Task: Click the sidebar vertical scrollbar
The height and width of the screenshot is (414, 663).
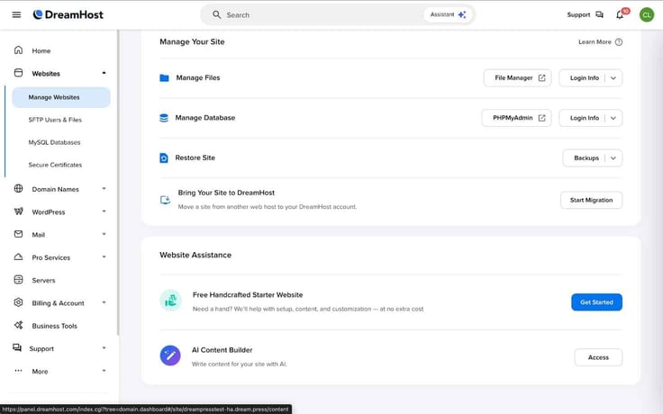Action: pos(118,182)
